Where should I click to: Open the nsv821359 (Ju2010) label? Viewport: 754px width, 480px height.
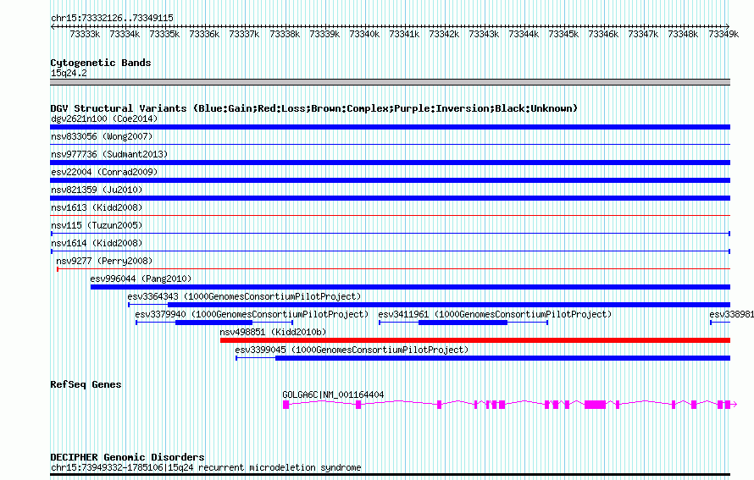(x=97, y=190)
